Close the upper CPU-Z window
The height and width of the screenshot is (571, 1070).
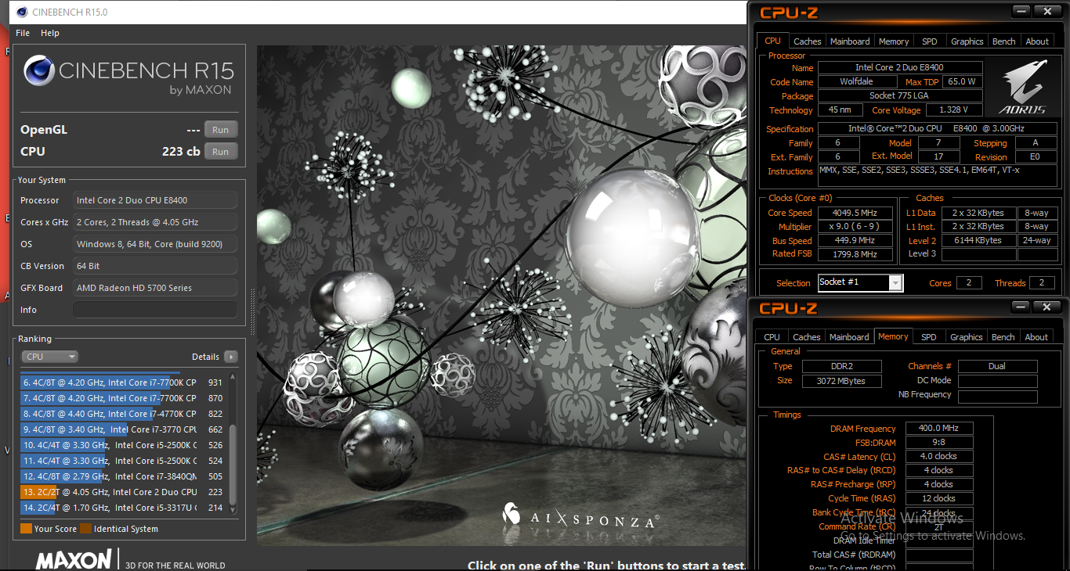pos(1047,12)
